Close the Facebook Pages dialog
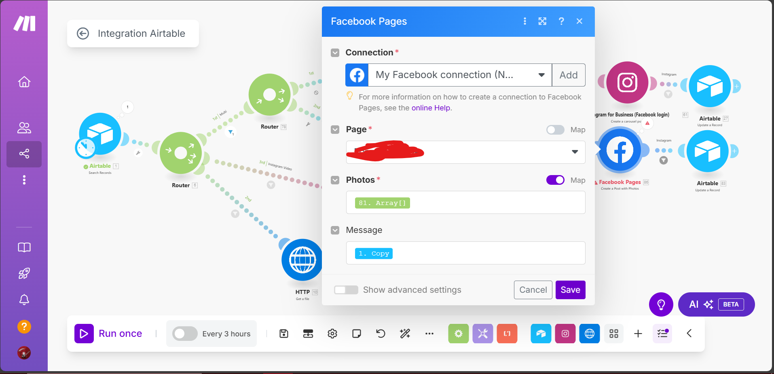This screenshot has width=774, height=374. coord(579,21)
